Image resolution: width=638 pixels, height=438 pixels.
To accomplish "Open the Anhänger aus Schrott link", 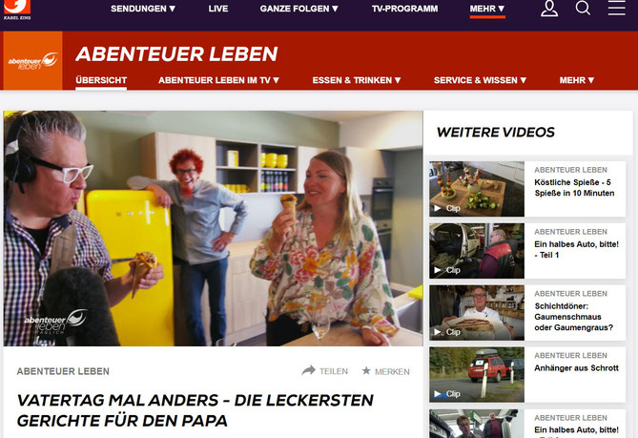I will pyautogui.click(x=576, y=368).
